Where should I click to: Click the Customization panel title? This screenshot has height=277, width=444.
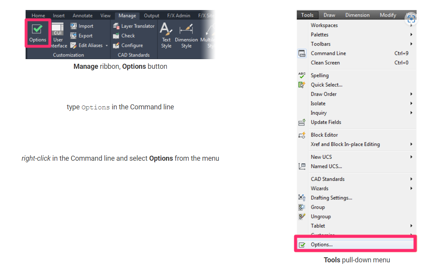pyautogui.click(x=69, y=55)
